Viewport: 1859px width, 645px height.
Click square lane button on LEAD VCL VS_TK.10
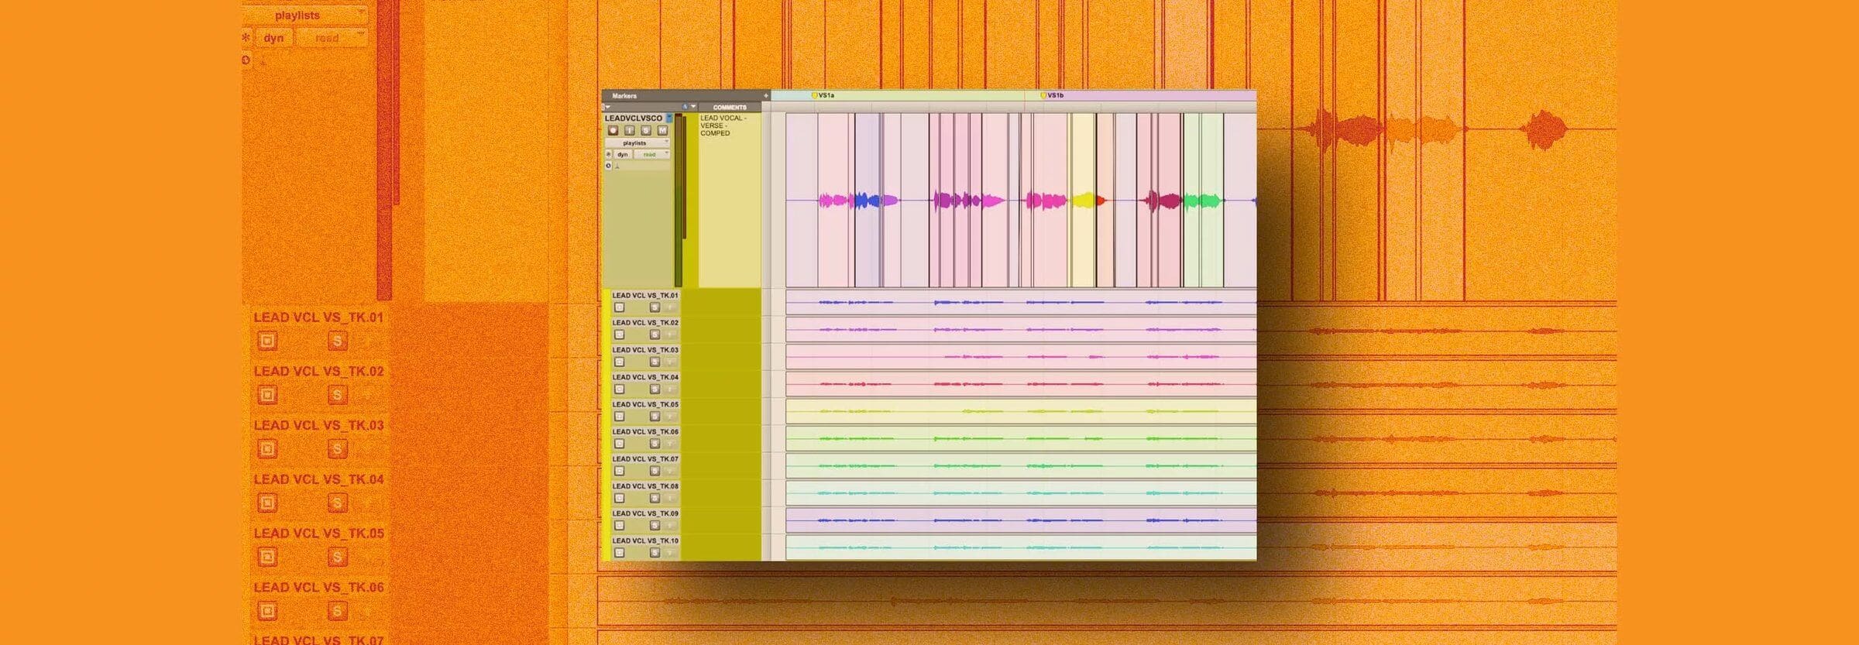pyautogui.click(x=619, y=553)
